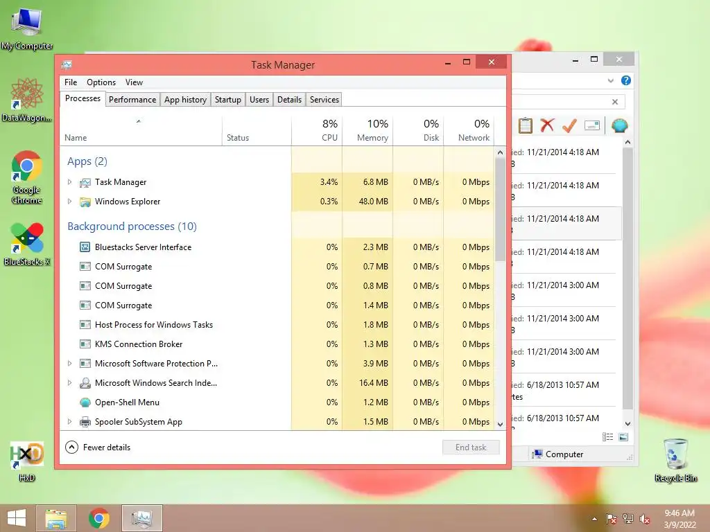
Task: Click red X delete icon in back window
Action: 547,125
